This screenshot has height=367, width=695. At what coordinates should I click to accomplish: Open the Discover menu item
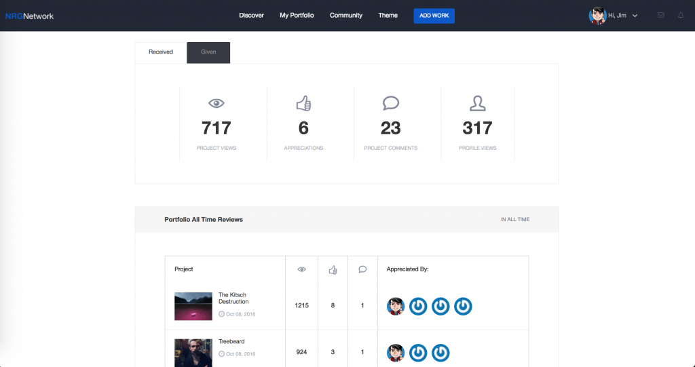251,16
